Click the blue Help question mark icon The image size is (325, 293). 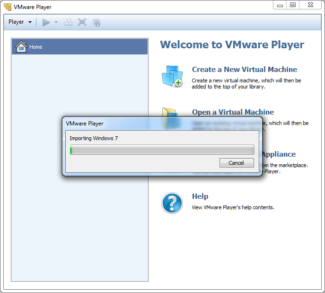coord(172,203)
